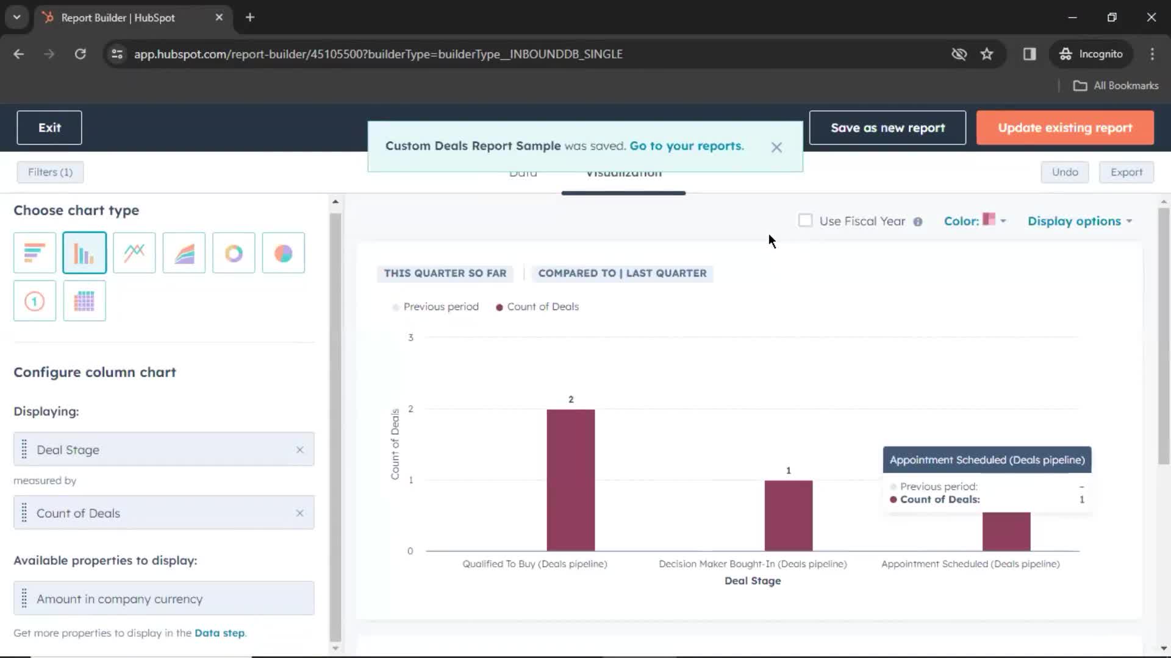
Task: Open the Data step link
Action: coord(220,633)
